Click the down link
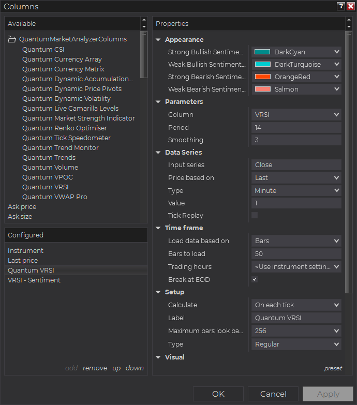The width and height of the screenshot is (357, 405). (x=135, y=368)
